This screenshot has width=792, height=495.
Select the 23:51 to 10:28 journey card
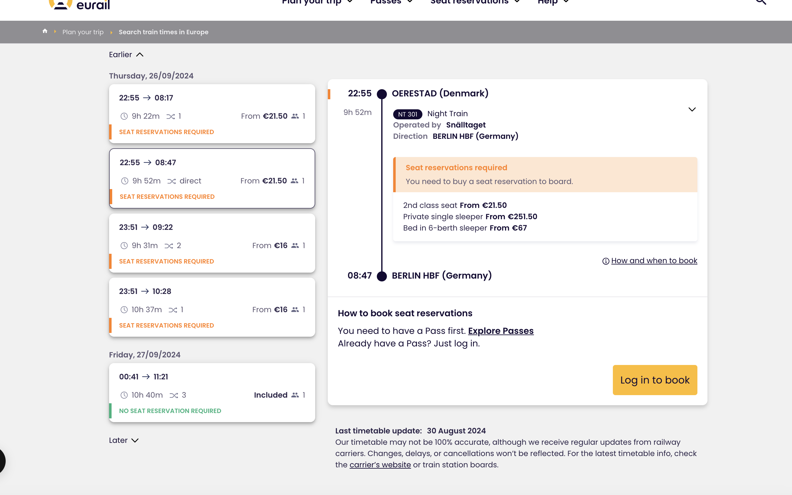click(x=212, y=307)
